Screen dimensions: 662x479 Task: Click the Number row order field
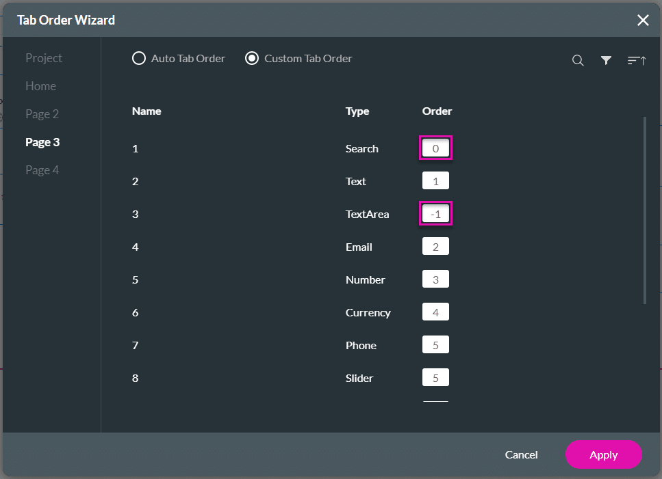pos(435,279)
